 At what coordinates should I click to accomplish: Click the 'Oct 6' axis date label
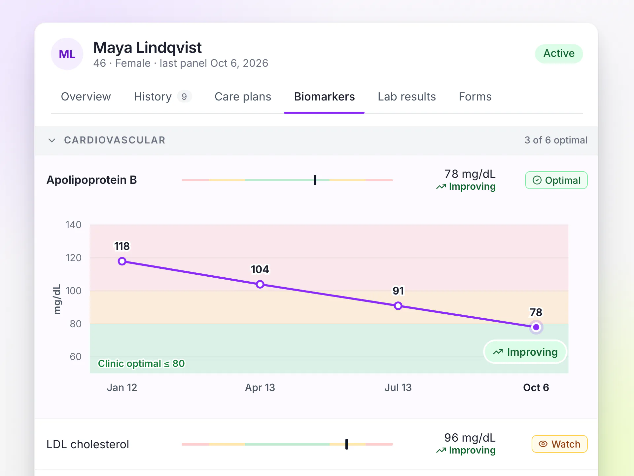tap(536, 387)
